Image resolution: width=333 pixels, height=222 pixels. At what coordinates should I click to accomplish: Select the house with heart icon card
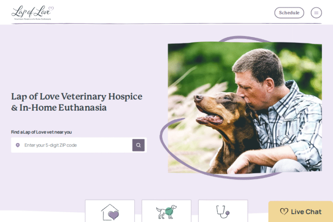click(x=110, y=211)
